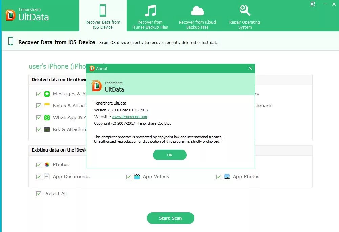Screen dimensions: 339x232
Task: Click the App Photos landscape icon
Action: (227, 177)
